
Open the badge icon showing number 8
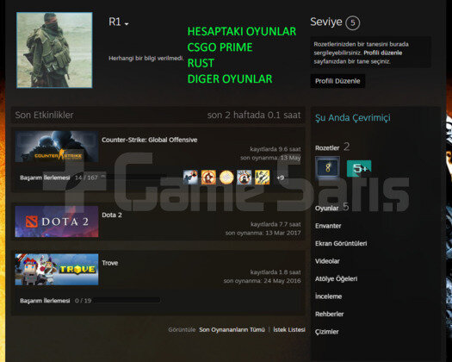coord(327,168)
